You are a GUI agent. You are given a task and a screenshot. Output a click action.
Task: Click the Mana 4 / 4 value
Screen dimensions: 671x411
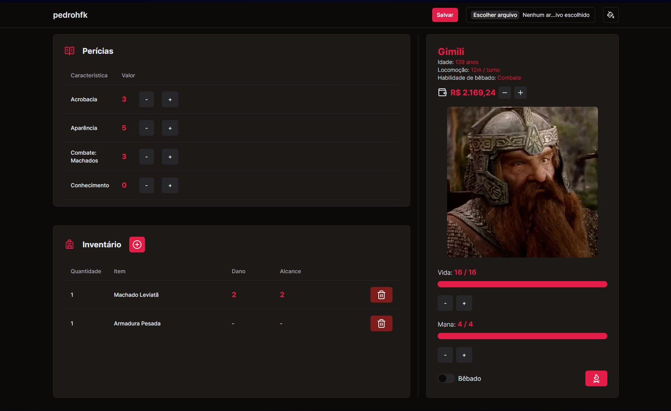point(465,324)
